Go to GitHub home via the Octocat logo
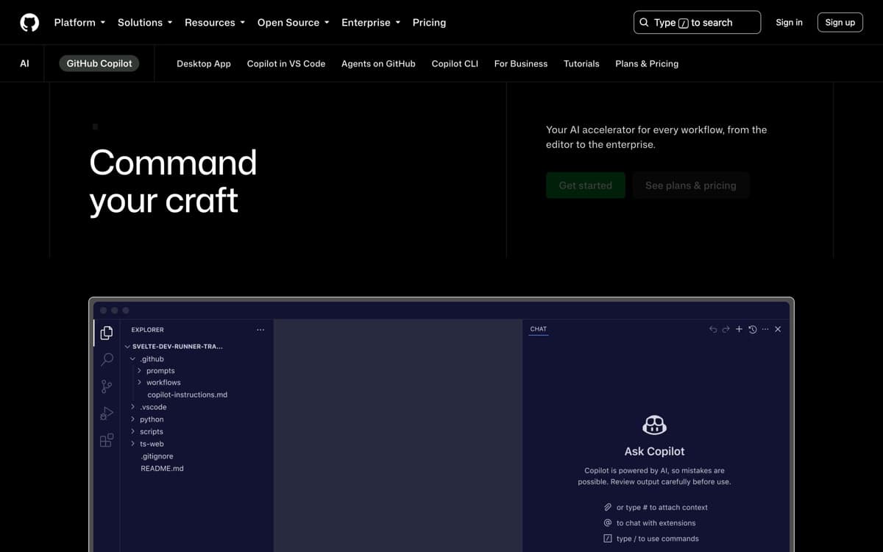This screenshot has height=552, width=883. (x=29, y=23)
